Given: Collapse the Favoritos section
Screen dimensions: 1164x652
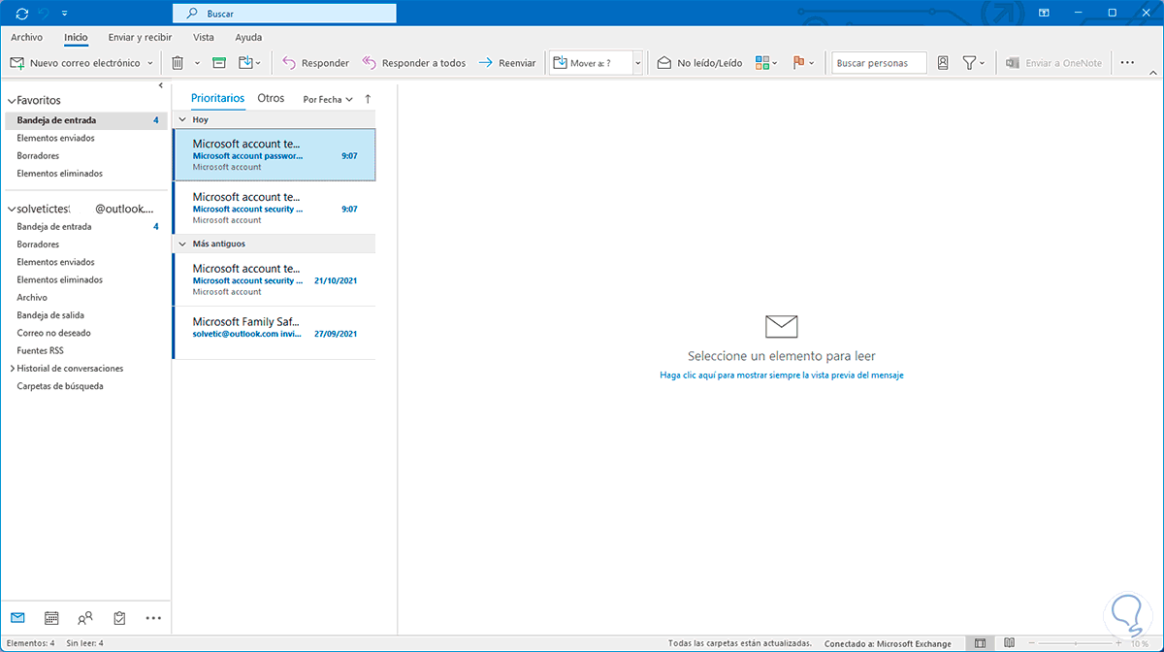Looking at the screenshot, I should (10, 99).
